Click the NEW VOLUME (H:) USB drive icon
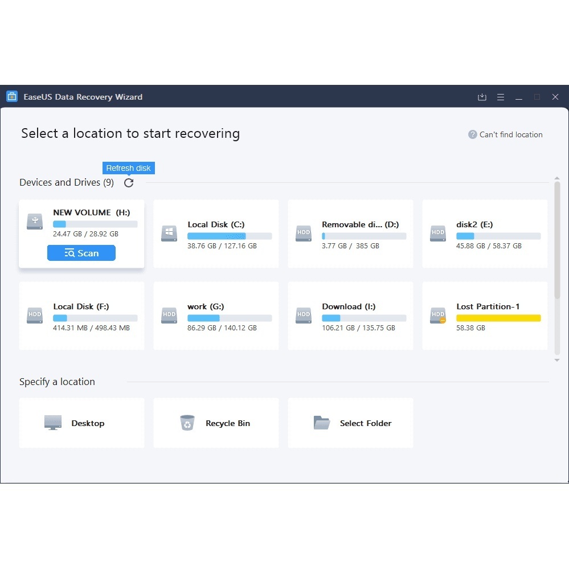Screen dimensions: 569x569 tap(35, 221)
